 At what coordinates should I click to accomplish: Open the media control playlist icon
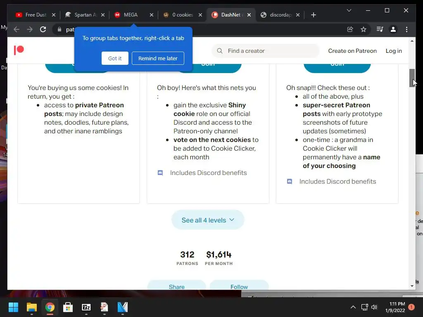[380, 29]
